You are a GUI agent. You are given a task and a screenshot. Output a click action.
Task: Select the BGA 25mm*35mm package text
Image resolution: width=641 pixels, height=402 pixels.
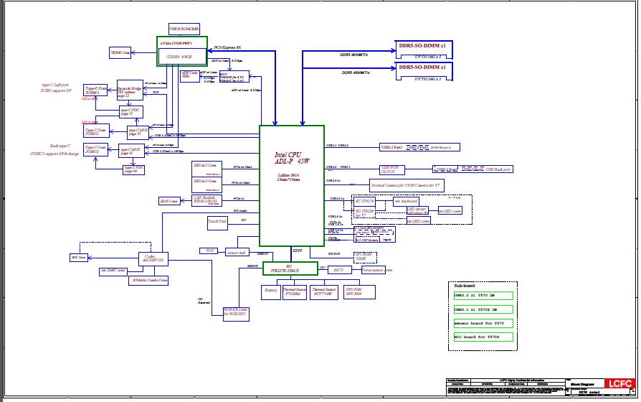coord(289,177)
